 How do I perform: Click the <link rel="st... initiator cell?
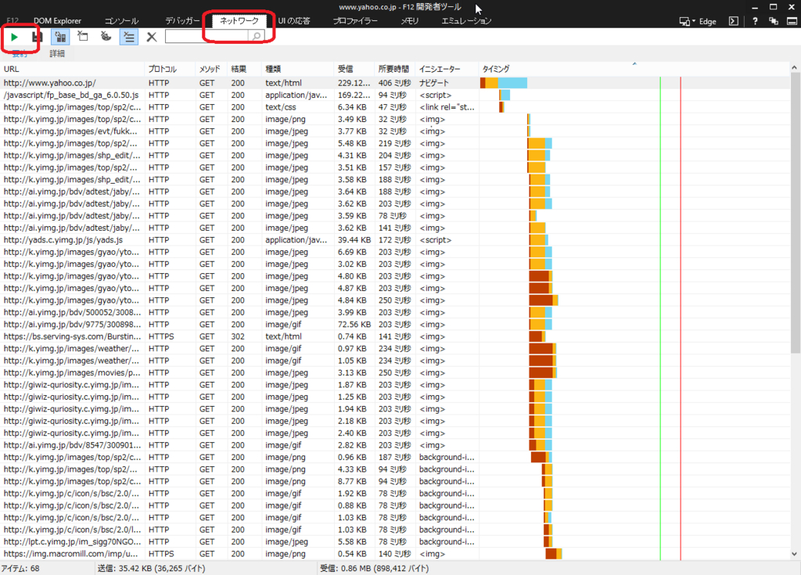(x=447, y=107)
